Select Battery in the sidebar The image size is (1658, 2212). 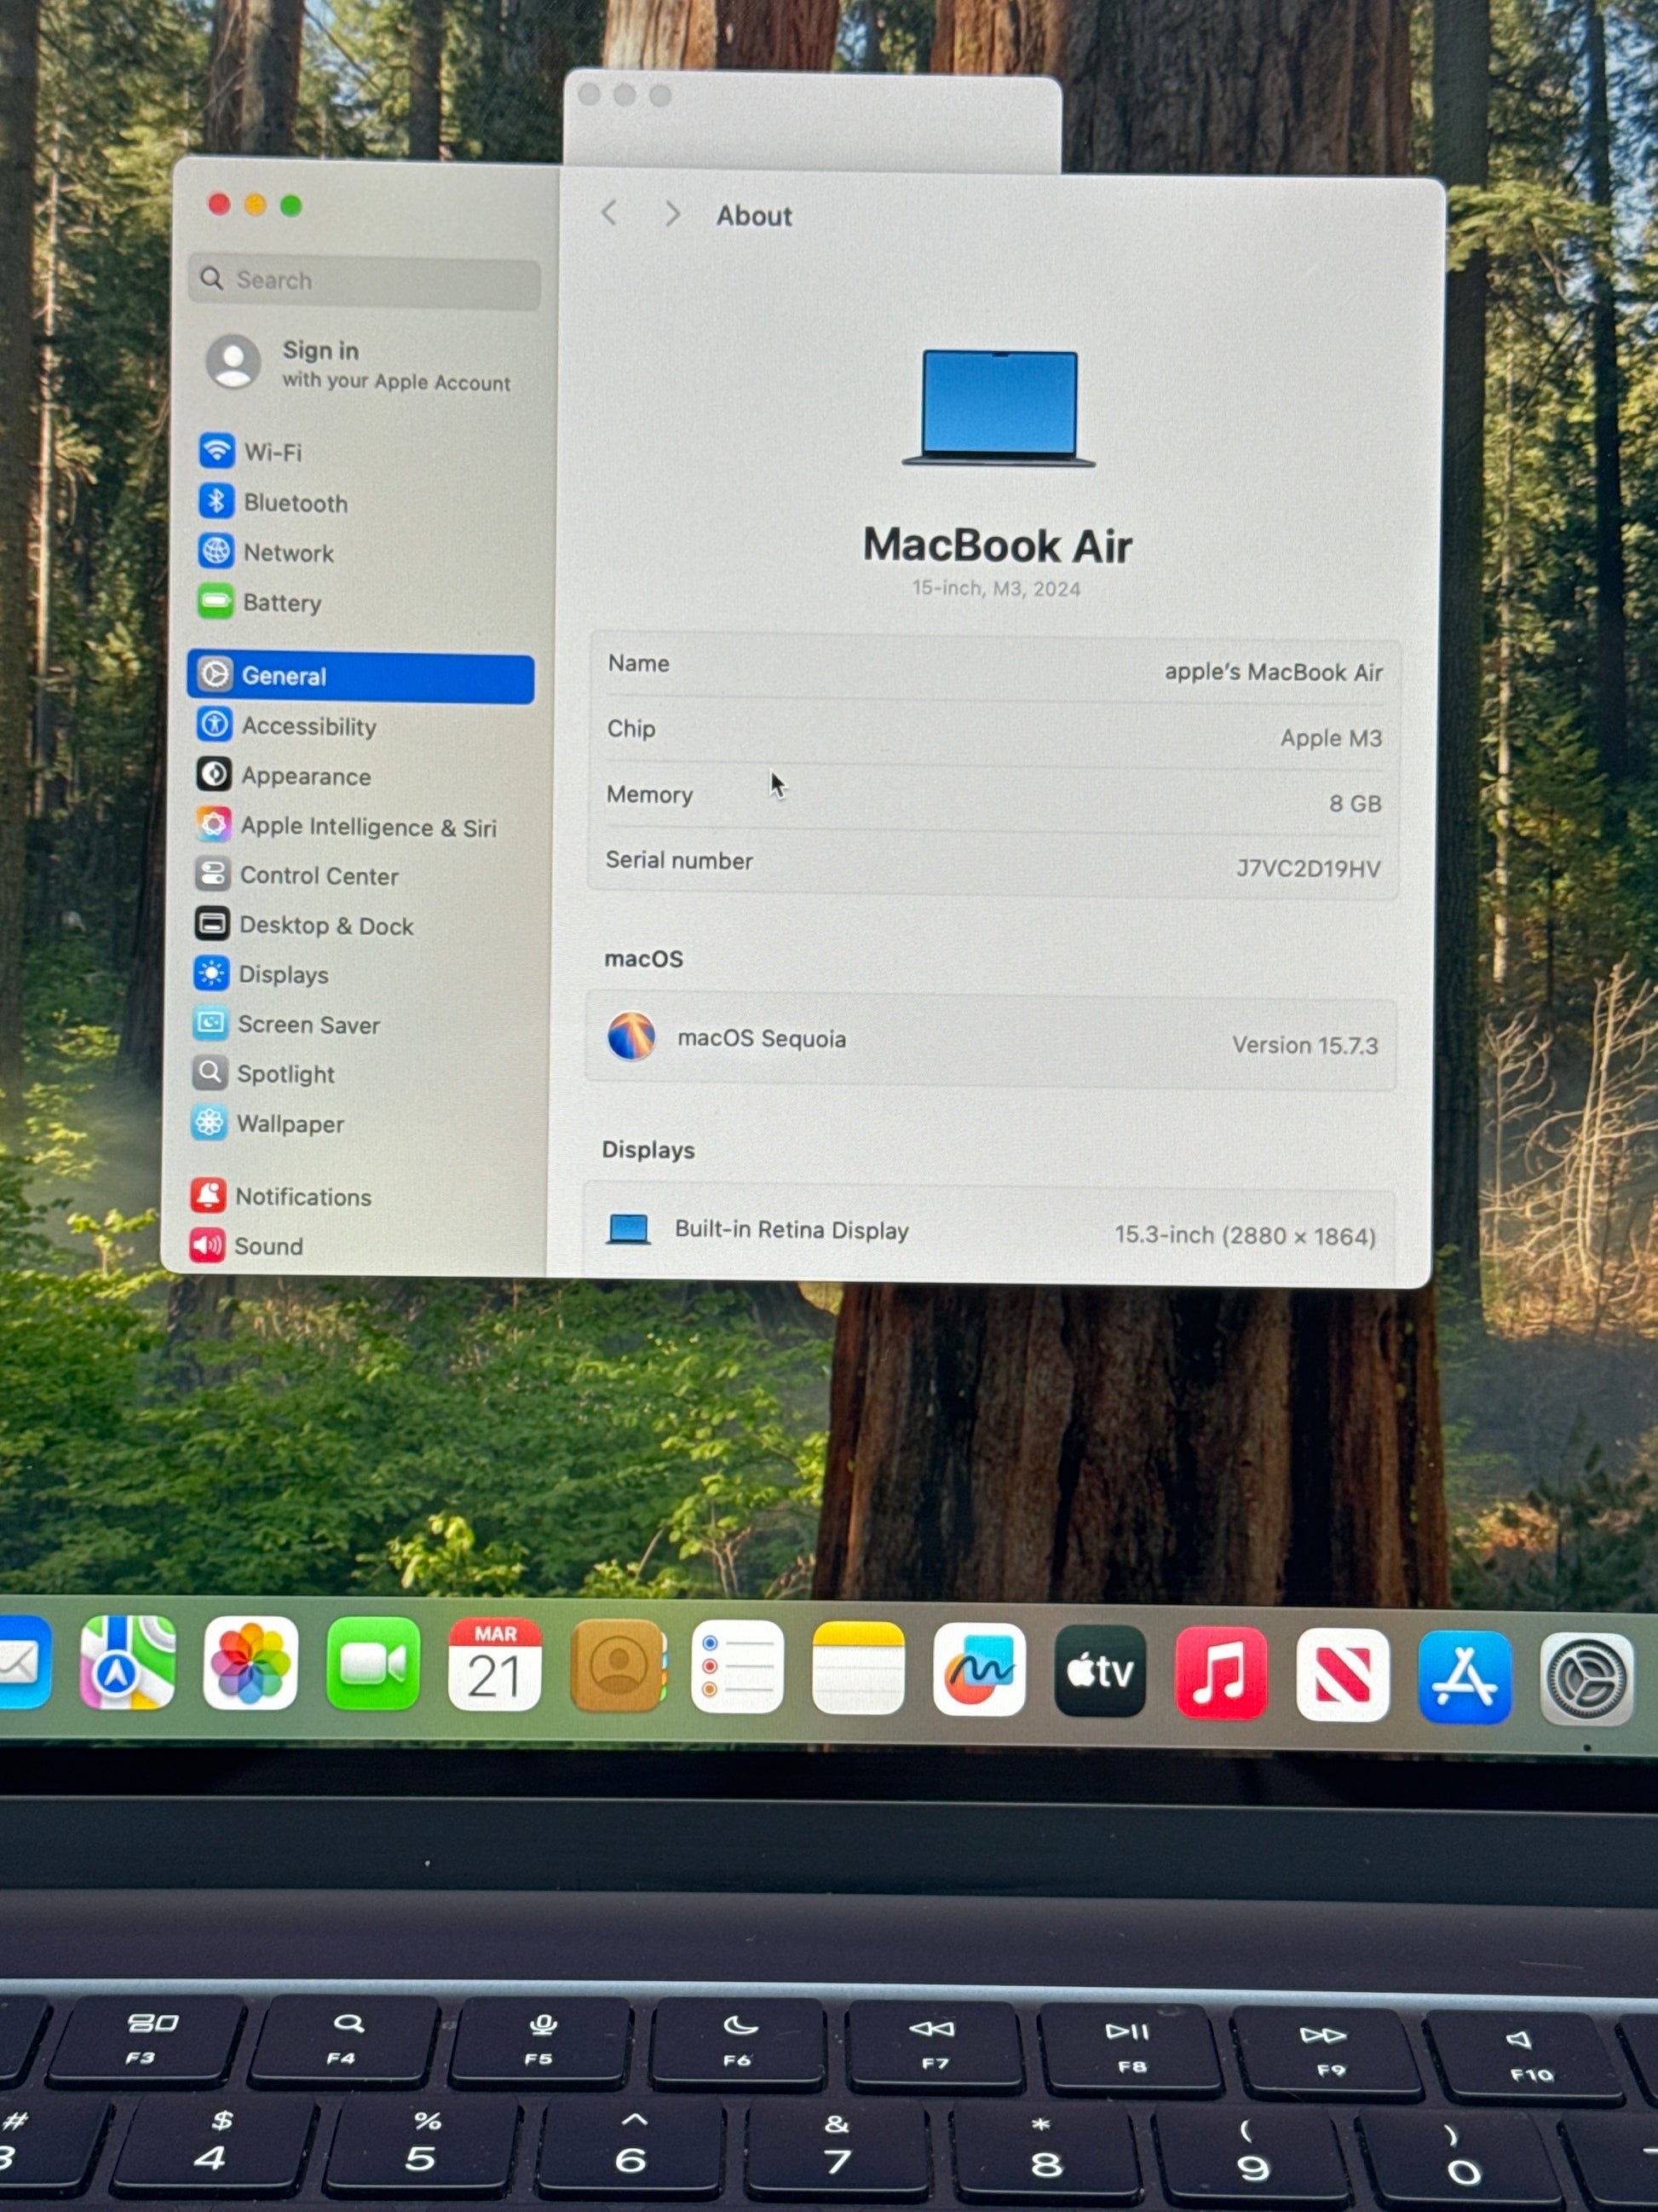pos(281,603)
